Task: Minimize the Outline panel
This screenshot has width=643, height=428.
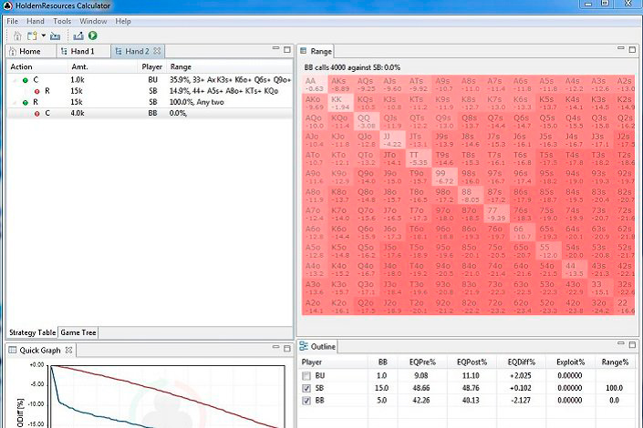Action: (619, 344)
